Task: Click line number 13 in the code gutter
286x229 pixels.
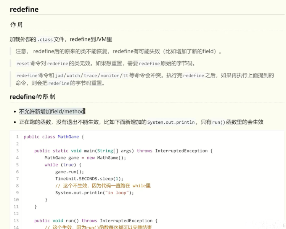Action: coord(16,221)
